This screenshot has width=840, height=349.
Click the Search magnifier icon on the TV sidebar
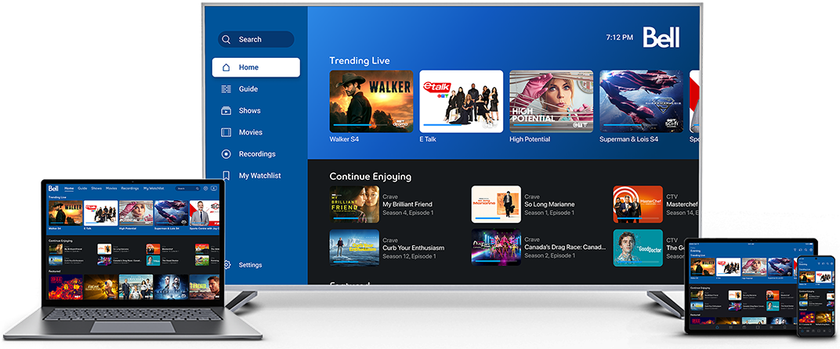point(226,39)
